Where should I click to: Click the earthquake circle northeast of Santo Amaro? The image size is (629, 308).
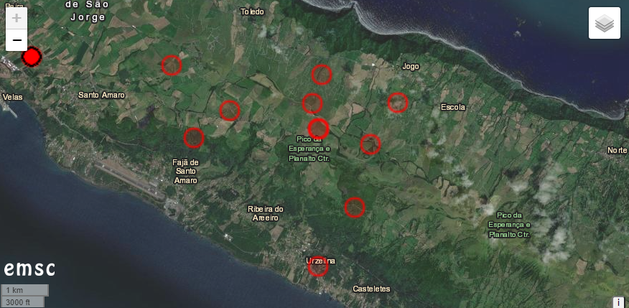pyautogui.click(x=172, y=65)
